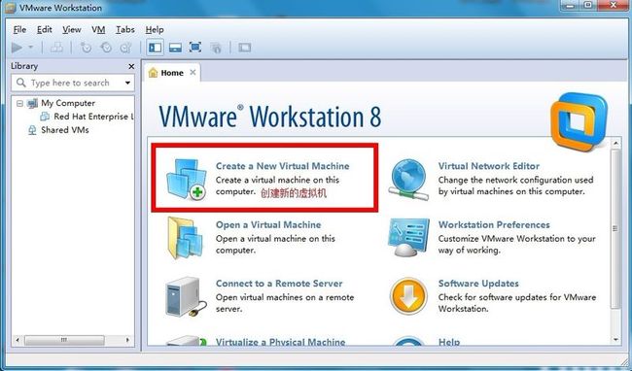Open the search field dropdown arrow

(127, 83)
